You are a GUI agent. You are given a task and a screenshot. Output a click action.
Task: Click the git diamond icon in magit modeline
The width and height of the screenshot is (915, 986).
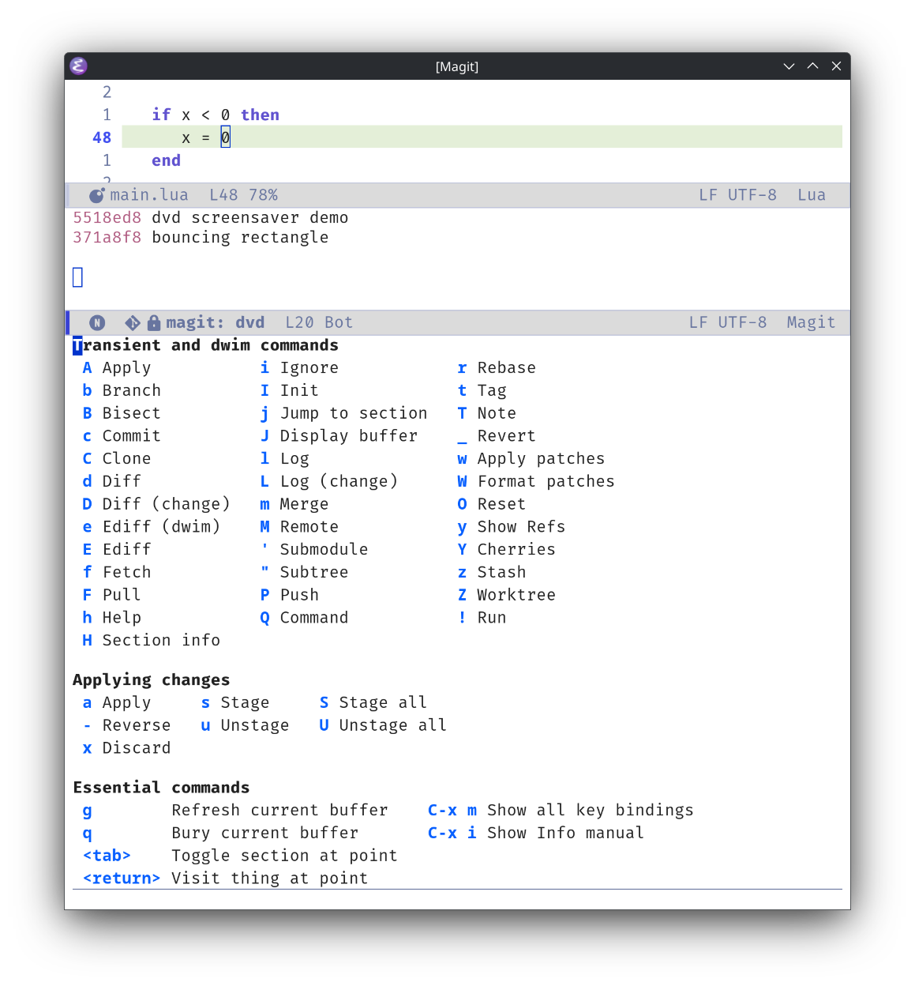tap(133, 322)
